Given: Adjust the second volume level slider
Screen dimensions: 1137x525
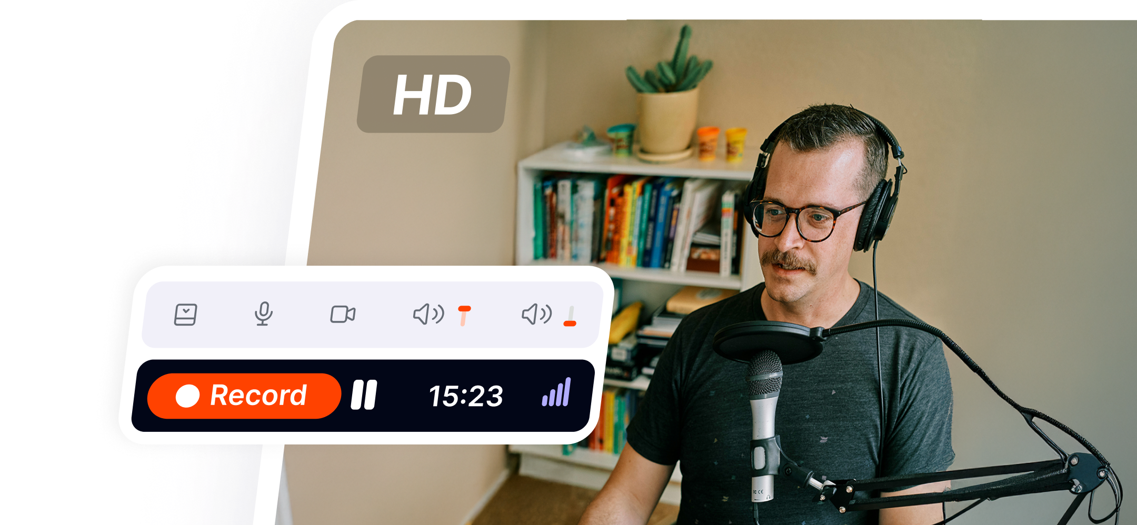Looking at the screenshot, I should point(571,316).
